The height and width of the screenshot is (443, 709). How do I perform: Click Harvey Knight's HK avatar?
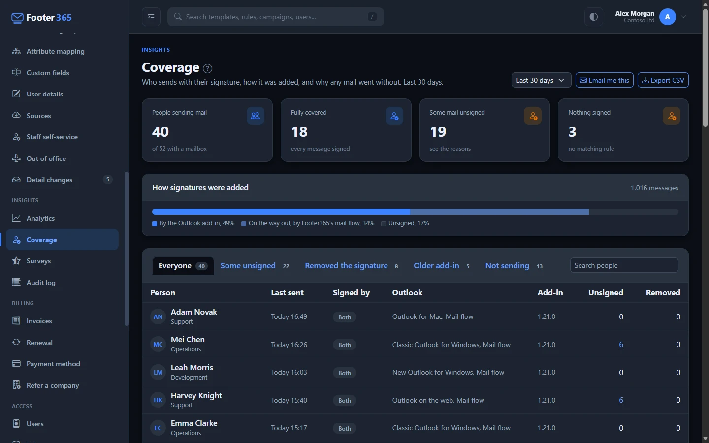(x=158, y=400)
